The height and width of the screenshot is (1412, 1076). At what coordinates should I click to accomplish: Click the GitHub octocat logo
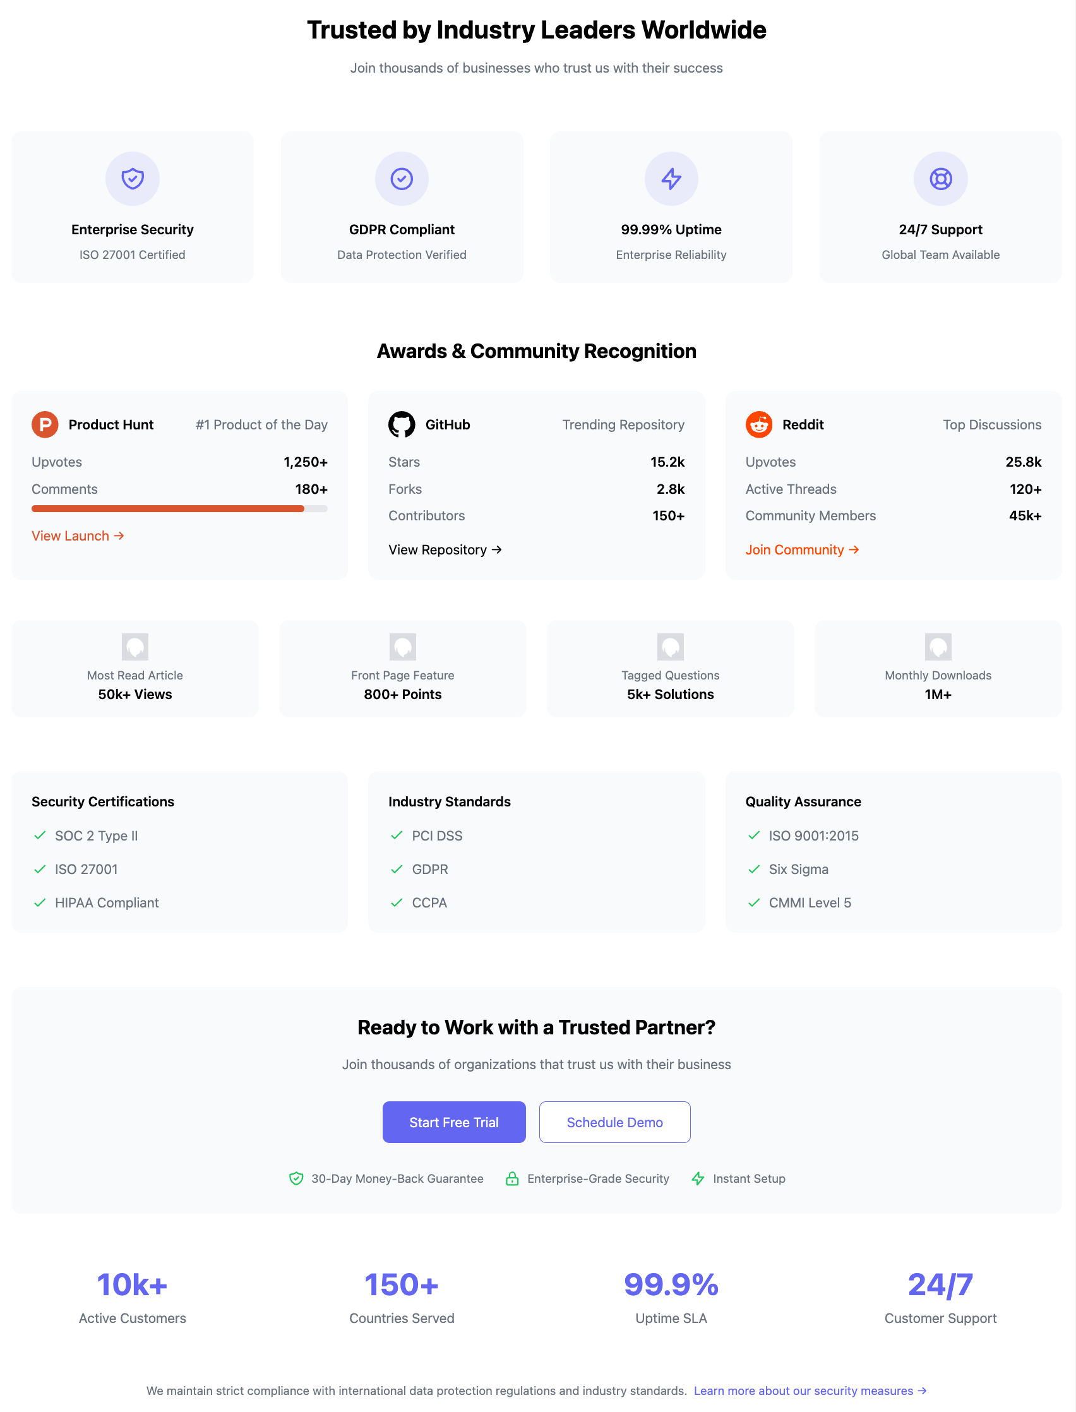(402, 424)
